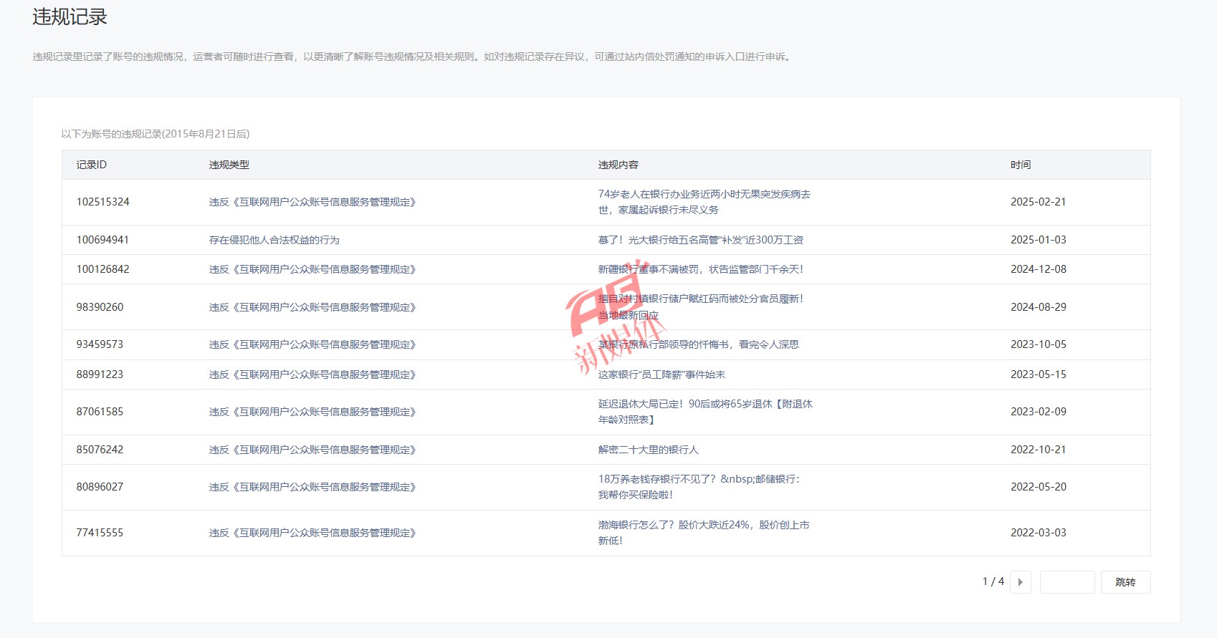
Task: Open the 某银行原私行部领导的忏悔书 article link
Action: [698, 344]
